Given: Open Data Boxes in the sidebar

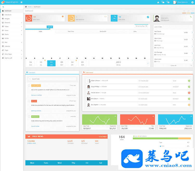Looking at the screenshot, I should point(12,15).
